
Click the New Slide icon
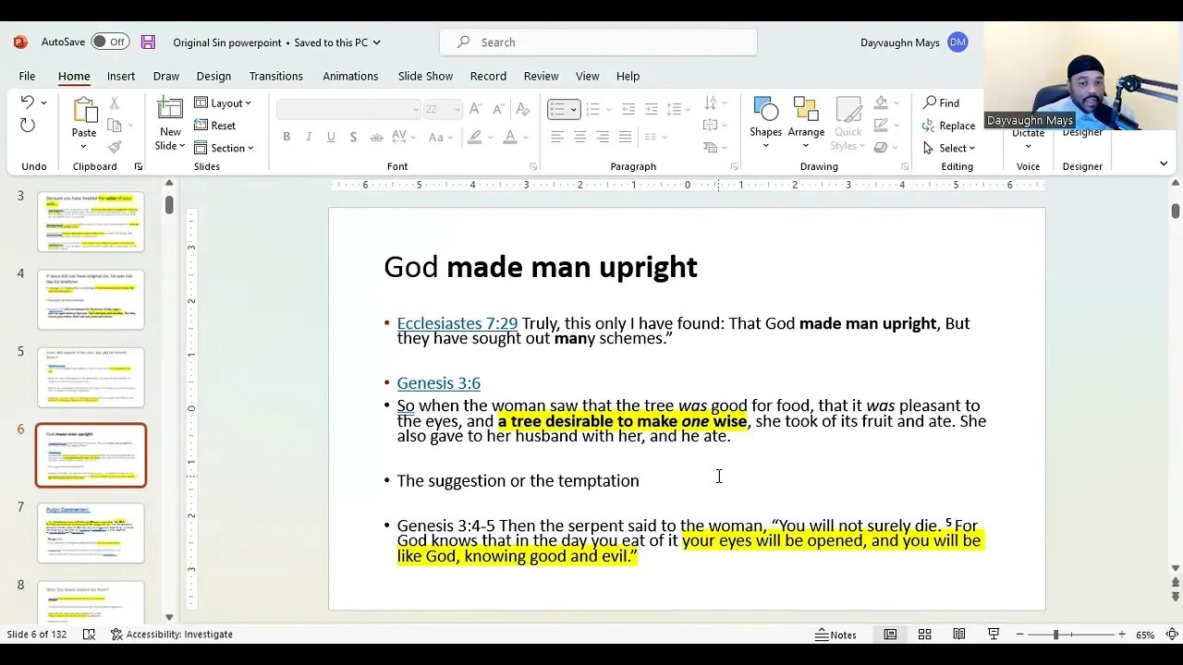pos(170,109)
